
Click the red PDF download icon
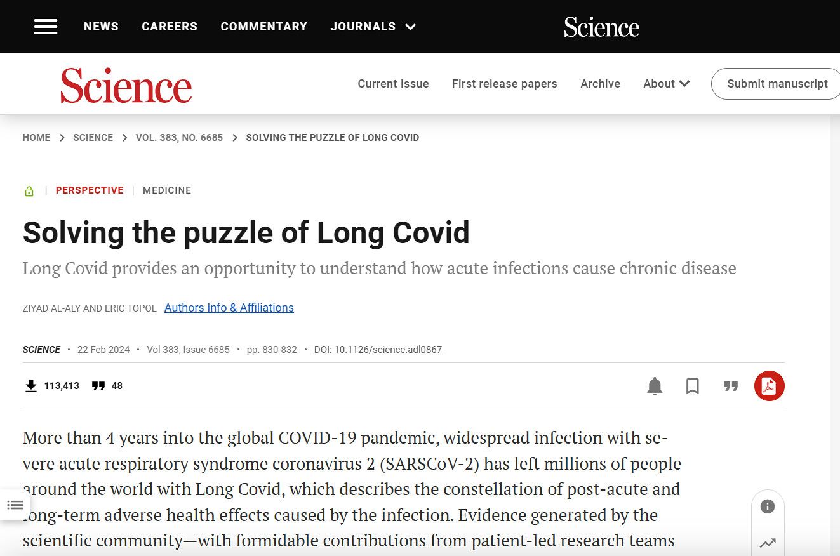tap(769, 386)
